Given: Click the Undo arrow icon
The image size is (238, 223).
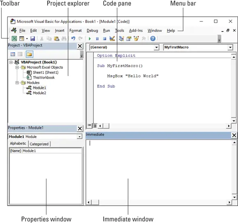Looking at the screenshot, I should click(73, 38).
